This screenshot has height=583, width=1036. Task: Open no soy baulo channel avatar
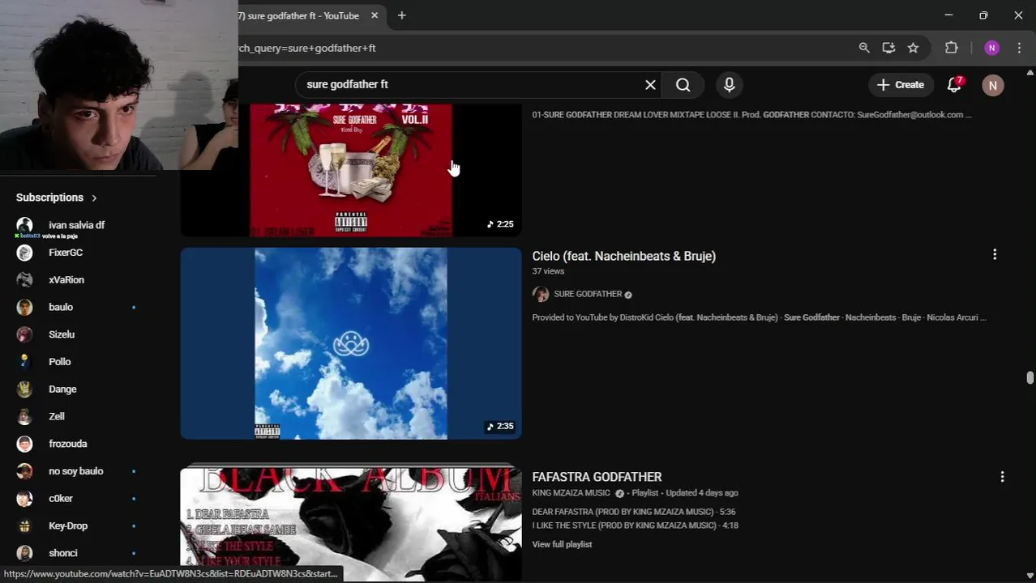24,471
